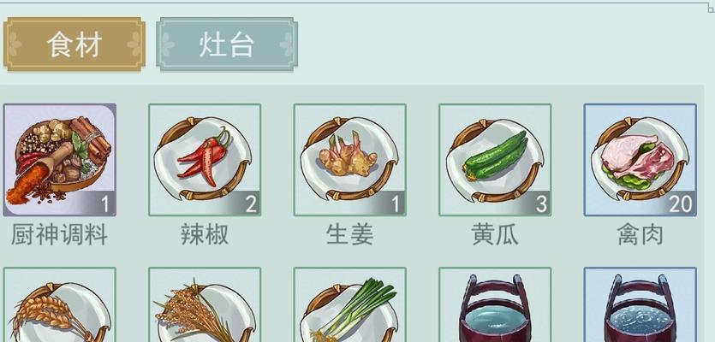The height and width of the screenshot is (342, 715).
Task: Select the 黄瓜 cucumber ingredient
Action: (495, 160)
